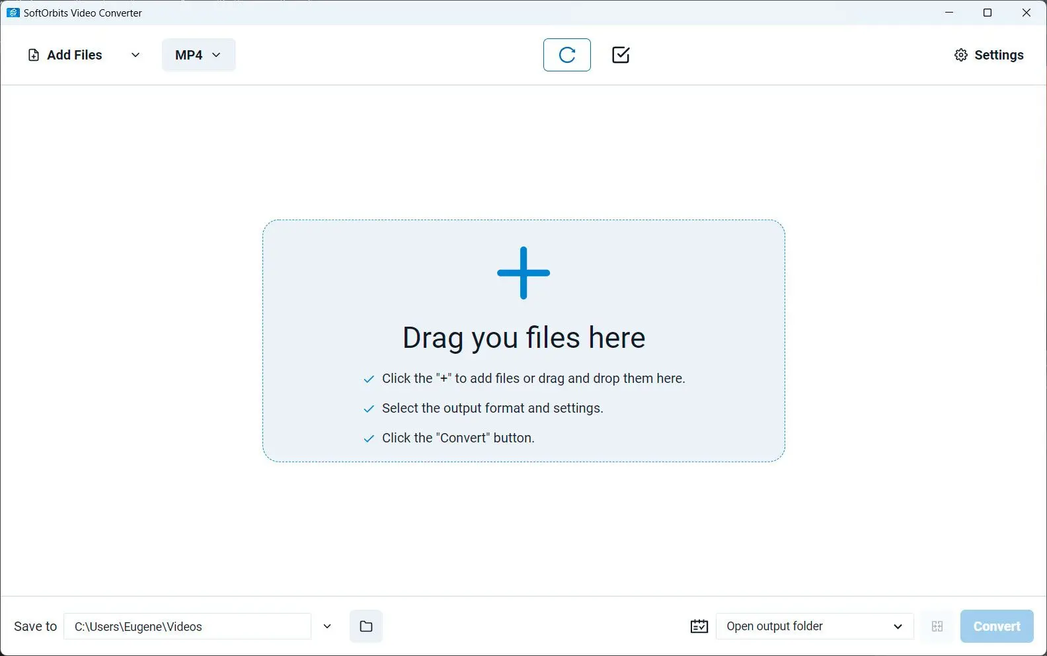Click the Add Files button
The width and height of the screenshot is (1047, 656).
pos(65,55)
